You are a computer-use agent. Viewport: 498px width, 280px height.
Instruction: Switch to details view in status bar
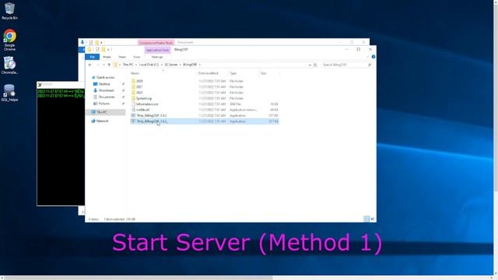click(366, 219)
